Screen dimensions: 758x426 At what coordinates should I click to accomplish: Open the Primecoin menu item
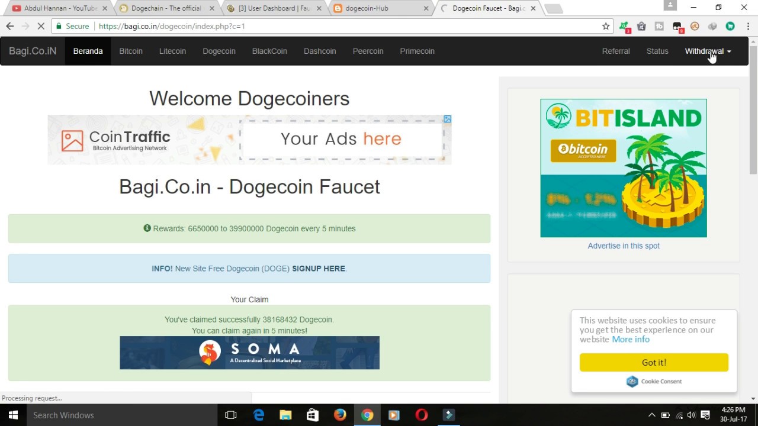pos(417,51)
